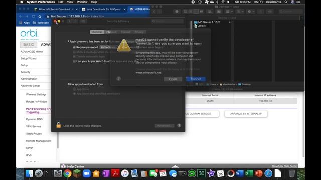The height and width of the screenshot is (180, 321).
Task: Click Search field in System Preferences window
Action: [x=168, y=21]
